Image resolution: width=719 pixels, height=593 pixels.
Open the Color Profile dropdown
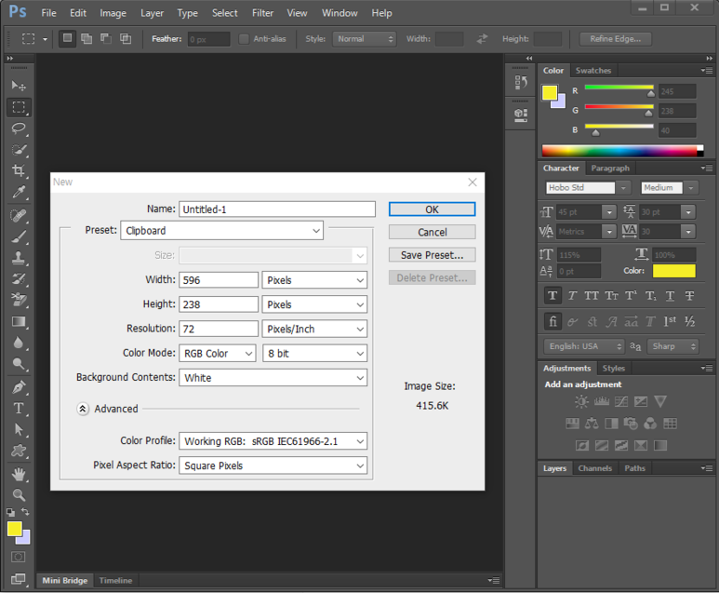tap(273, 441)
